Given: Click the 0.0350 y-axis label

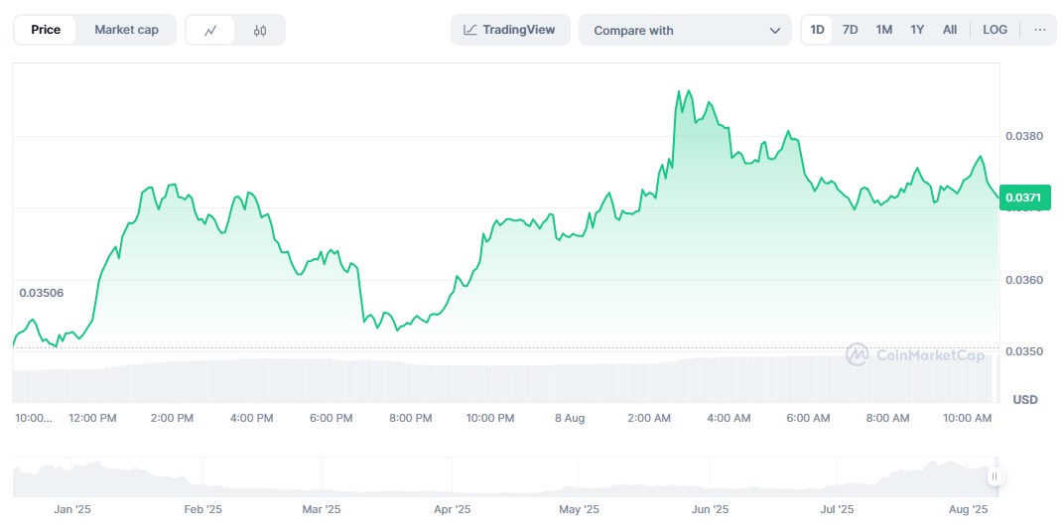Looking at the screenshot, I should click(1023, 352).
